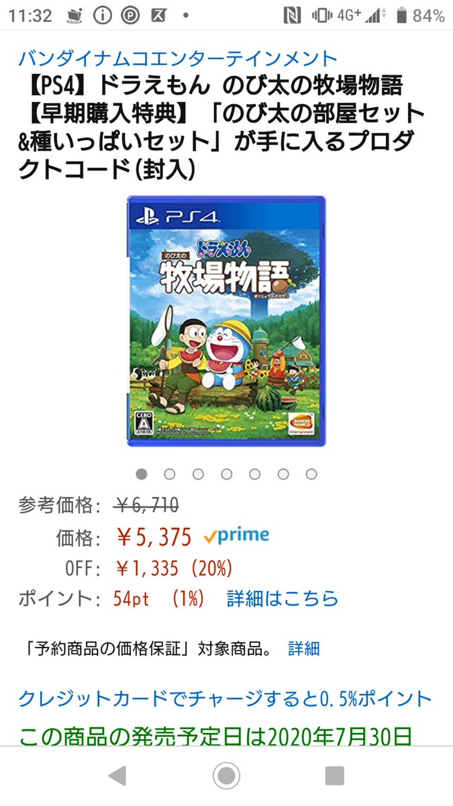
Task: Open 詳細 link for price guarantee
Action: (304, 648)
